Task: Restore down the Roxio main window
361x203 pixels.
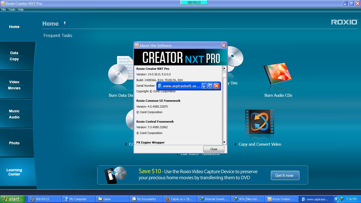Action: (351, 3)
